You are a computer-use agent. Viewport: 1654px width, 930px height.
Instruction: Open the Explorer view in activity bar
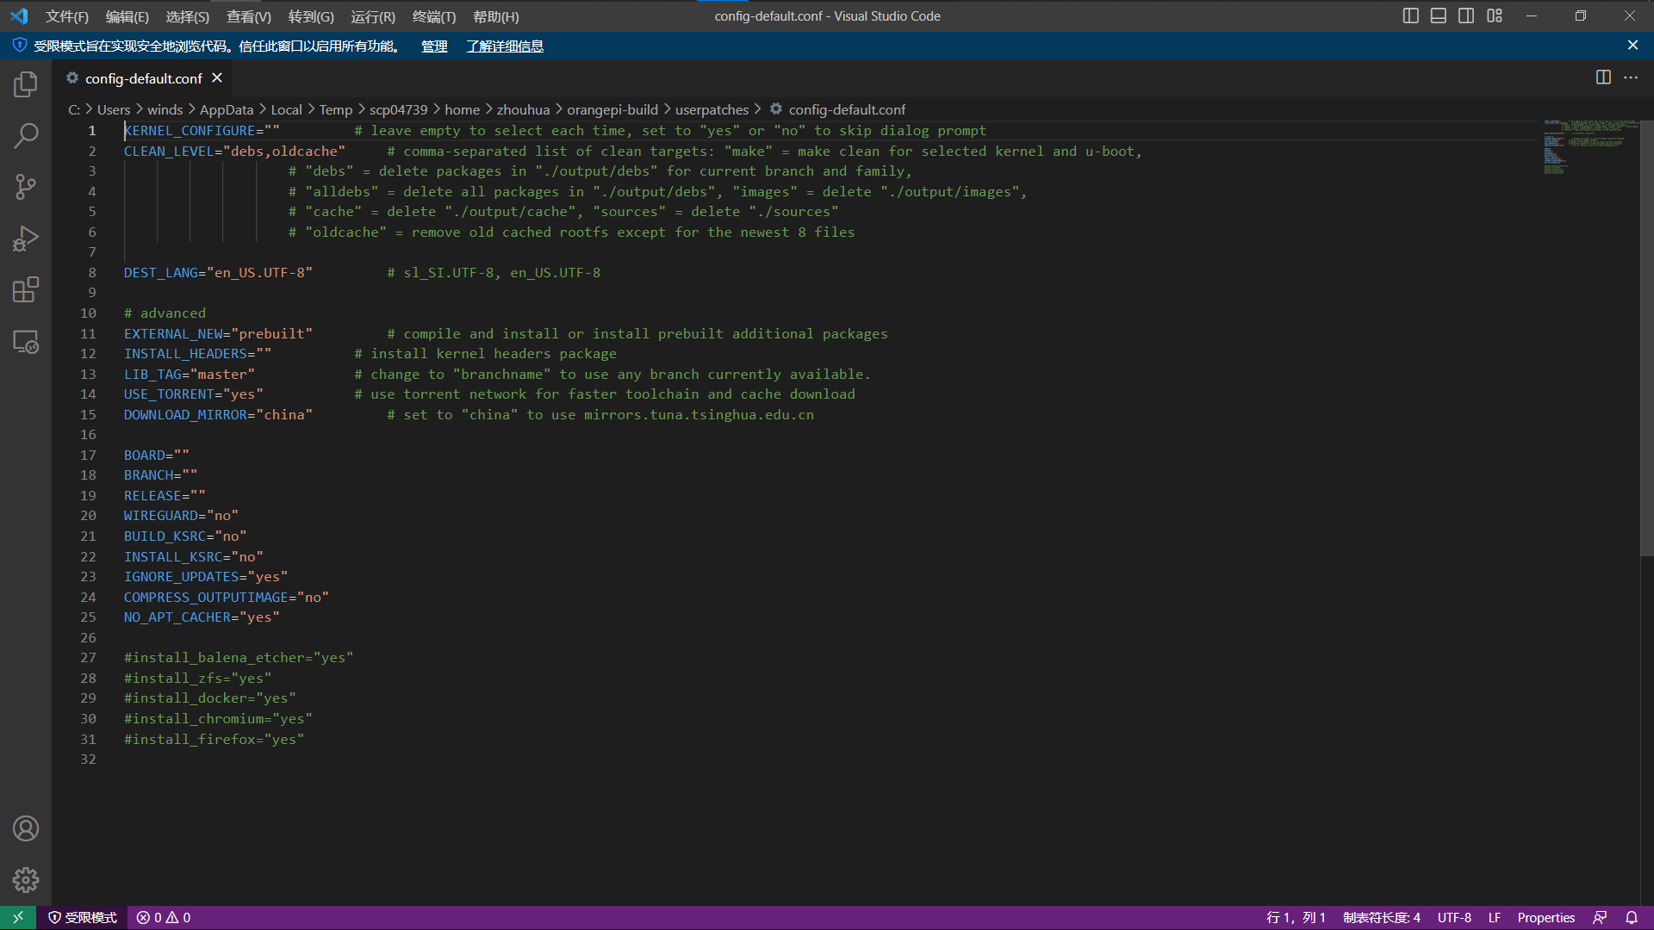(26, 84)
